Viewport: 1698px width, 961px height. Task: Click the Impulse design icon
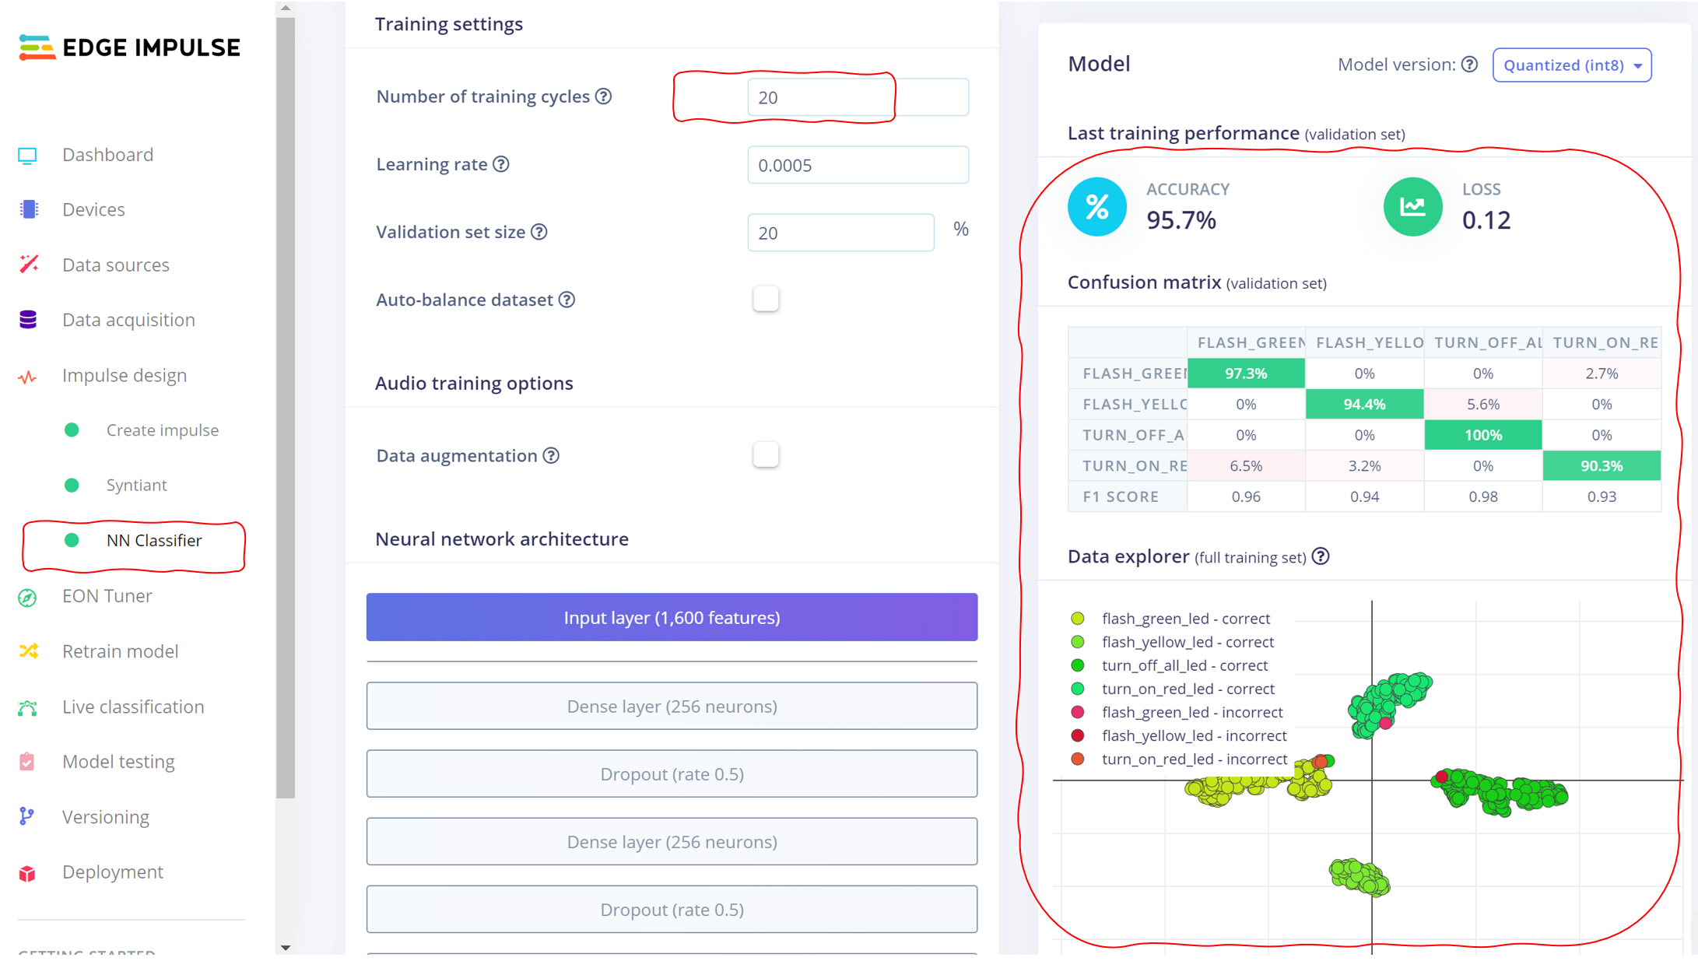click(28, 374)
